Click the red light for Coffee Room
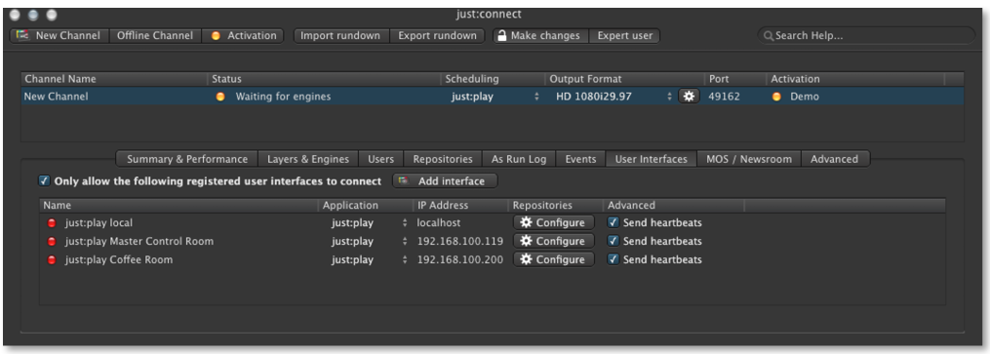Viewport: 990px width, 354px height. tap(52, 260)
